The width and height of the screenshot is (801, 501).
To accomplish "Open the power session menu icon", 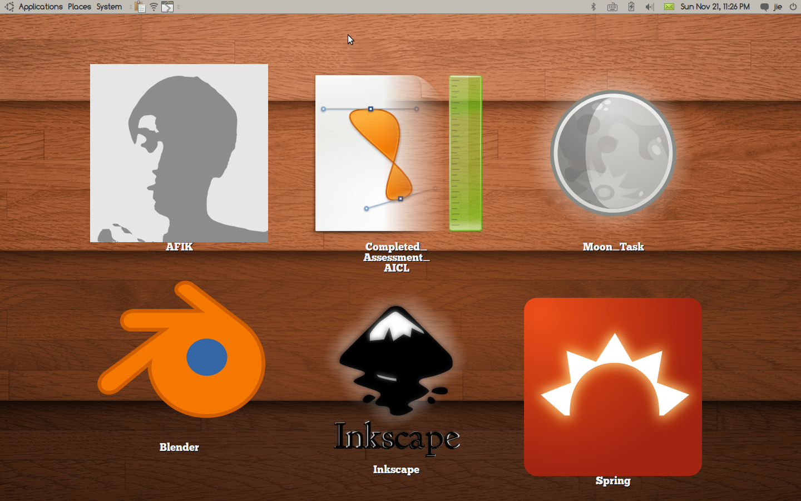I will 793,7.
